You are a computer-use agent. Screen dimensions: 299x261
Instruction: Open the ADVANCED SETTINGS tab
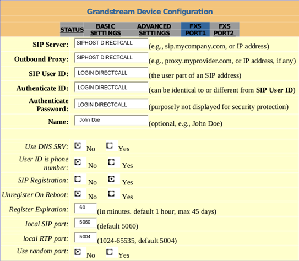(x=154, y=30)
